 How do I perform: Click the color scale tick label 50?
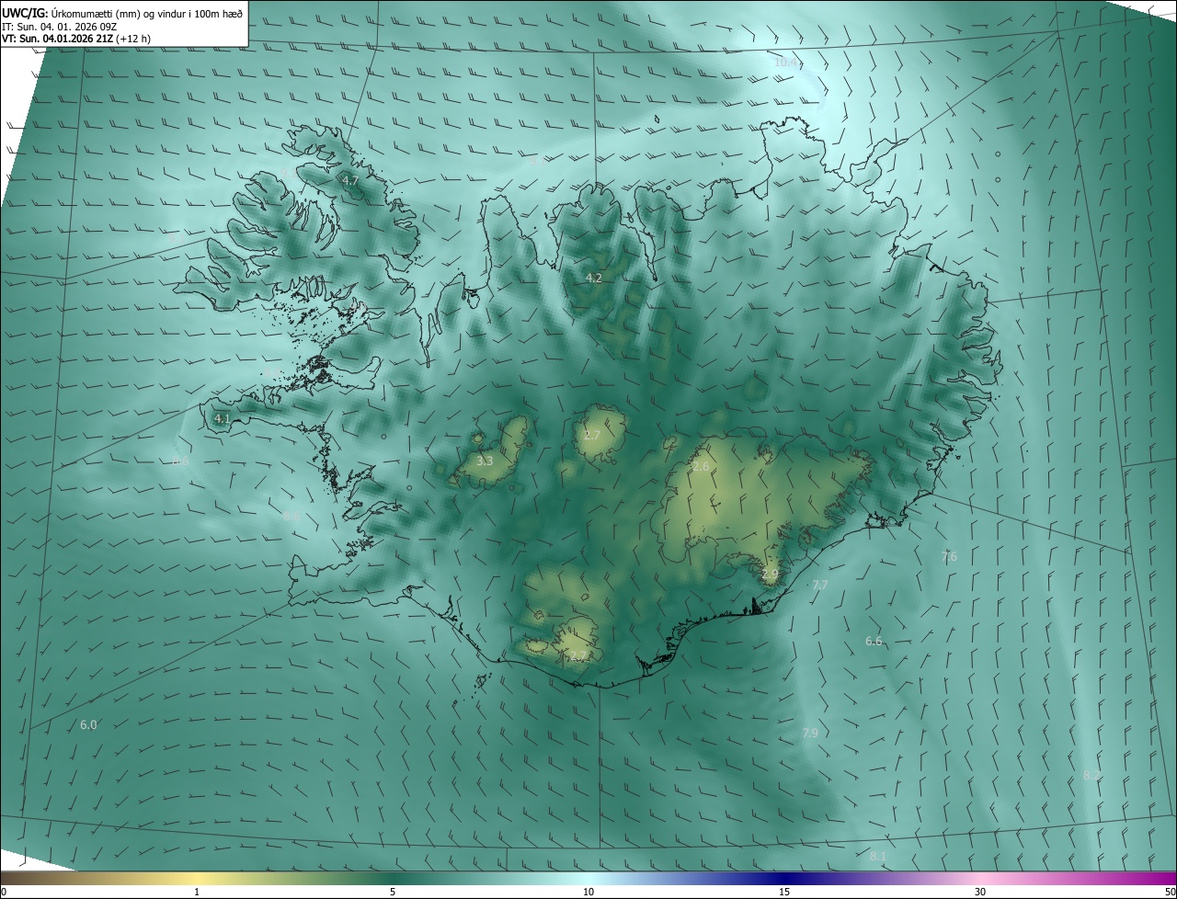[x=1170, y=892]
